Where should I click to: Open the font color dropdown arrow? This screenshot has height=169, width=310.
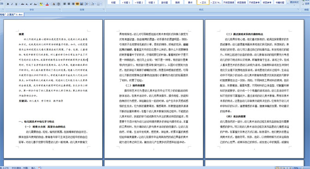[x=50, y=4]
